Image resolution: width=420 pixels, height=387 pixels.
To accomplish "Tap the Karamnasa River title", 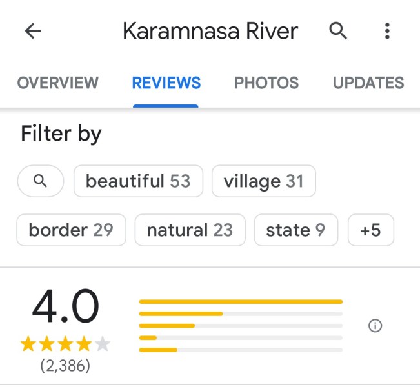I will 210,31.
